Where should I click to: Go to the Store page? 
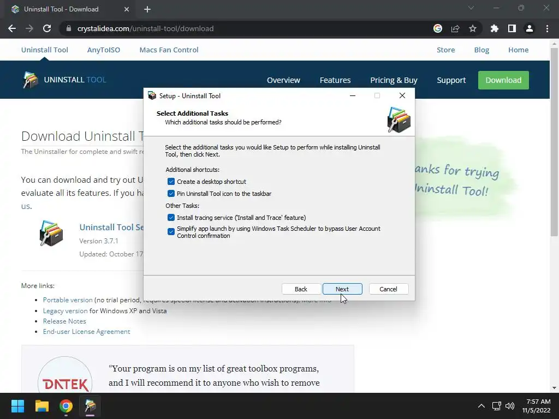445,50
